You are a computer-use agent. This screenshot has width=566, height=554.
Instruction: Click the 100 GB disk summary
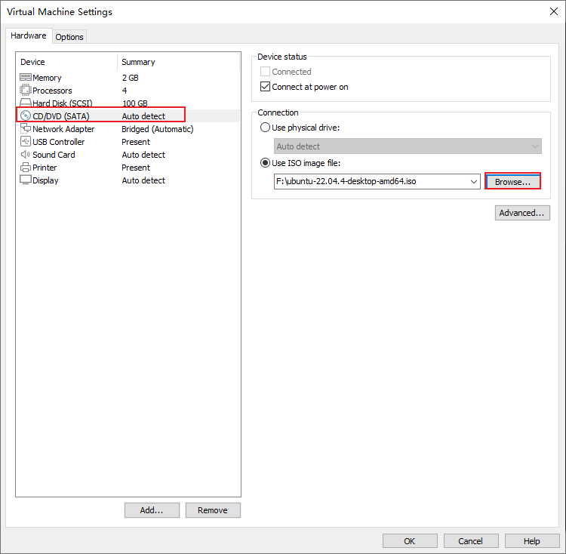[134, 103]
